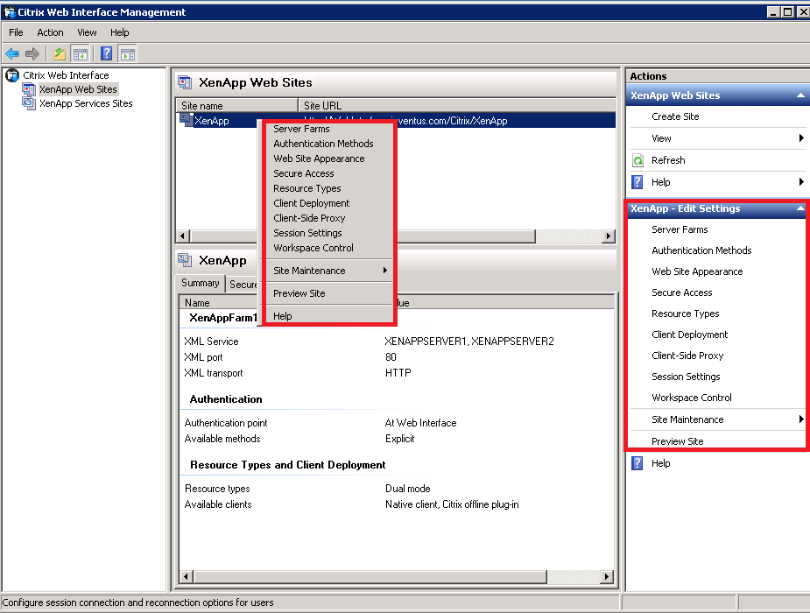Click the Up one level folder icon
Screen dimensions: 810x613
[x=60, y=53]
